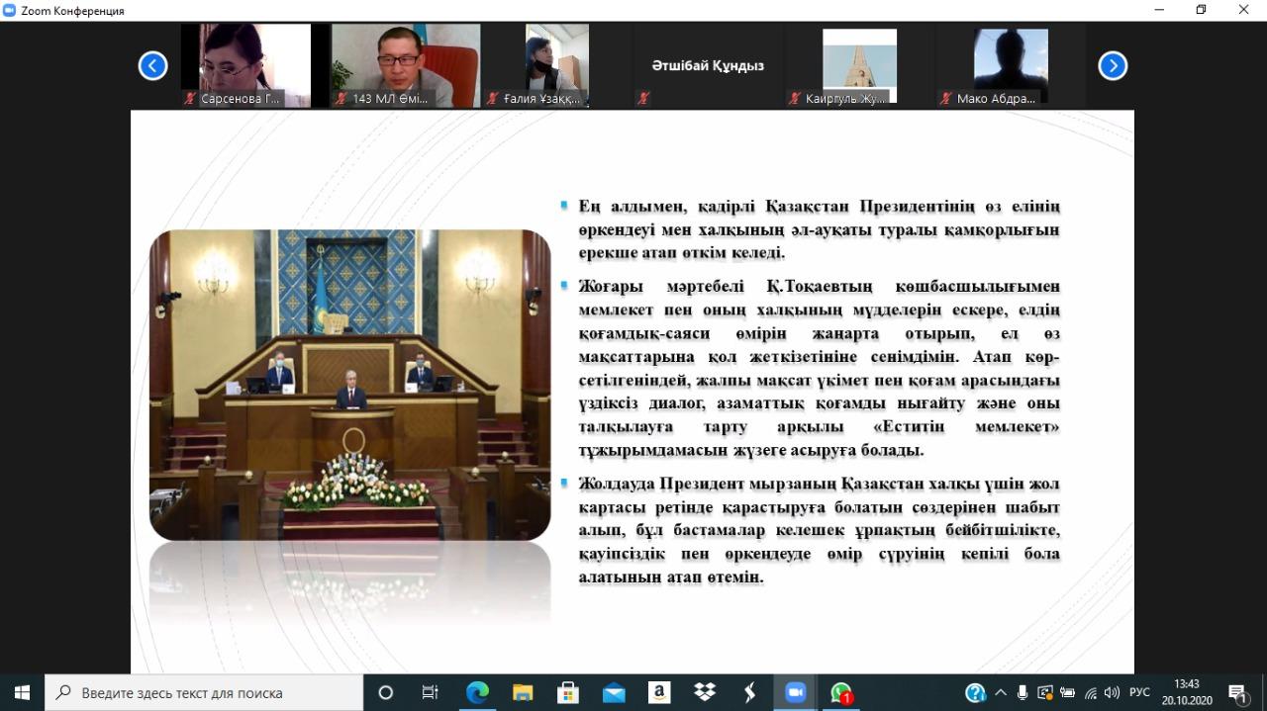Image resolution: width=1267 pixels, height=711 pixels.
Task: Open the notifications action center
Action: click(1238, 692)
